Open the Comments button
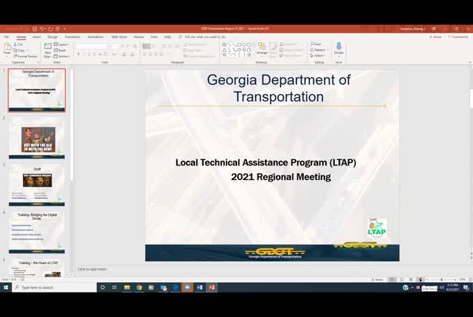 [458, 37]
